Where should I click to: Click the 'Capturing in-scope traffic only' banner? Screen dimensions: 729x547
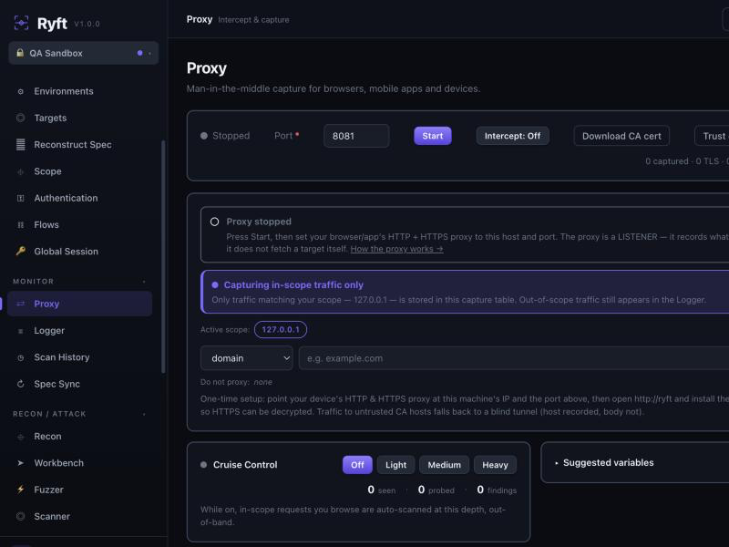click(x=465, y=292)
